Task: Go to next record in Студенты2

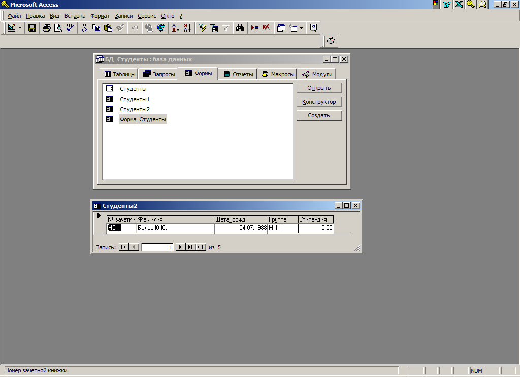Action: click(180, 247)
